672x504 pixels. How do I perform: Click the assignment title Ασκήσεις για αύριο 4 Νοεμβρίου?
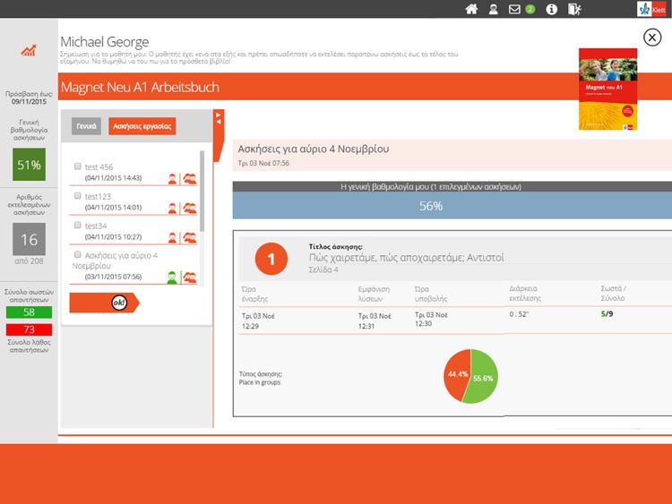(x=314, y=149)
